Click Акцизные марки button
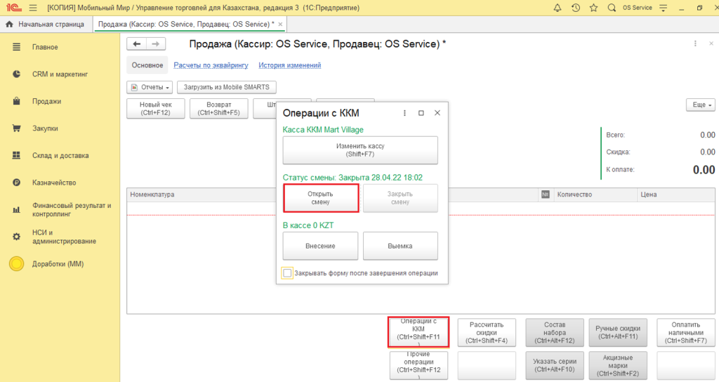 618,365
